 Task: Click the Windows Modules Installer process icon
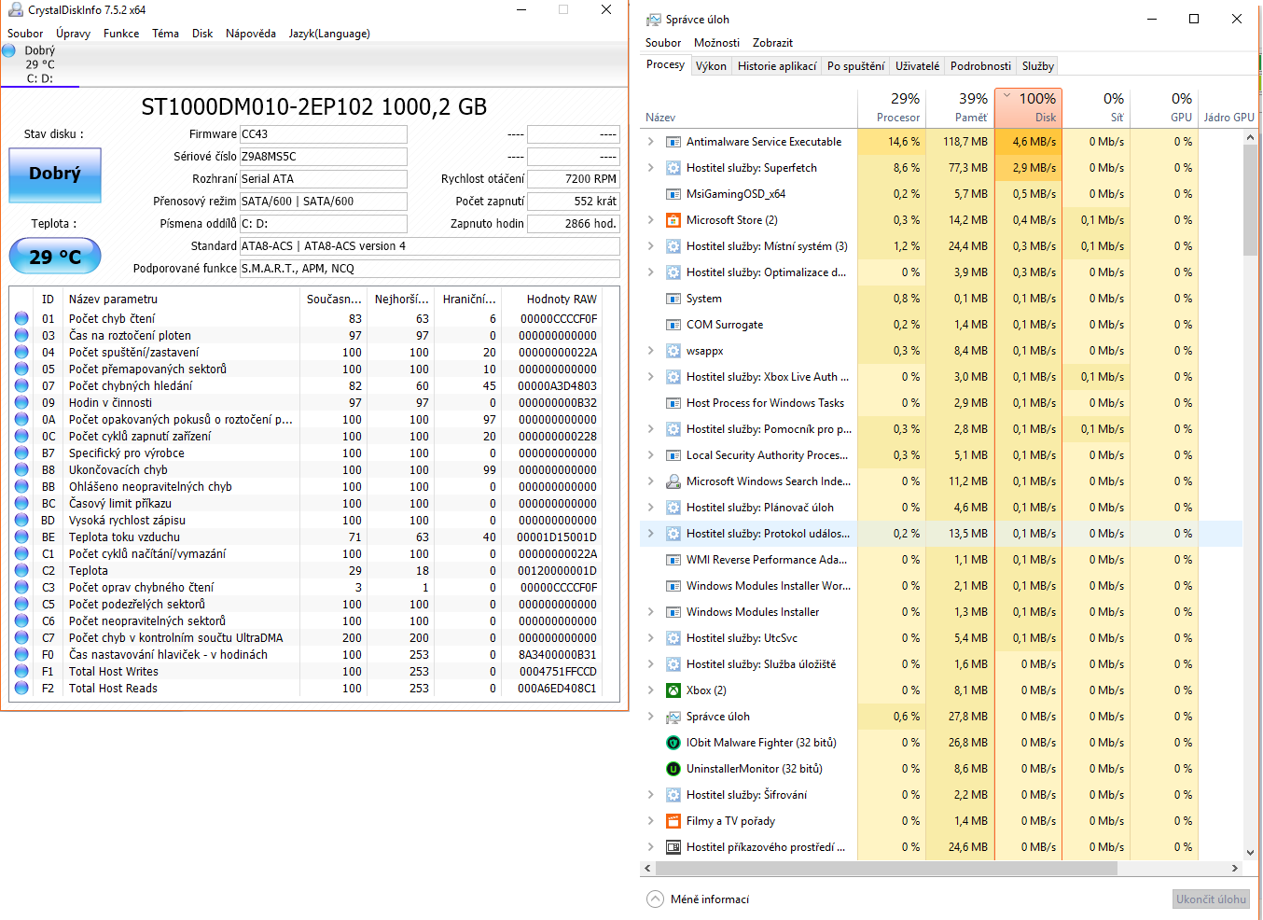pos(673,612)
